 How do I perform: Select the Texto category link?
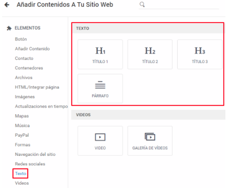pyautogui.click(x=20, y=173)
